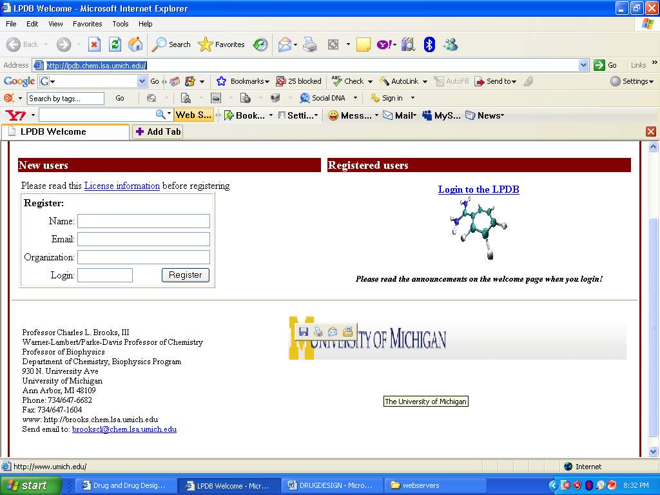
Task: Open the License information link
Action: pyautogui.click(x=122, y=186)
